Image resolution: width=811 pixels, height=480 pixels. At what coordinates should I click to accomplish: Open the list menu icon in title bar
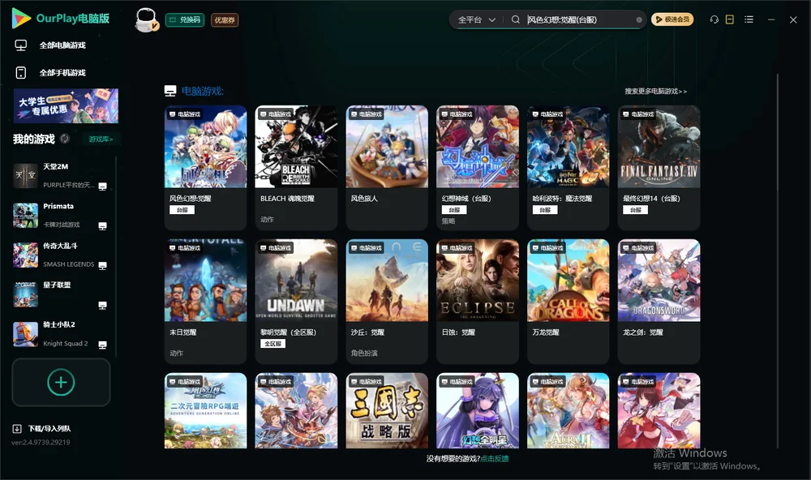click(x=749, y=19)
